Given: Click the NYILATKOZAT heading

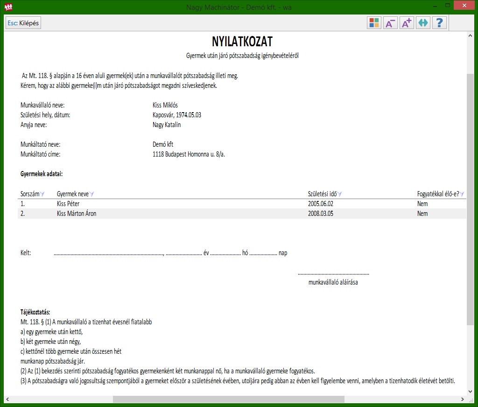Looking at the screenshot, I should (242, 42).
